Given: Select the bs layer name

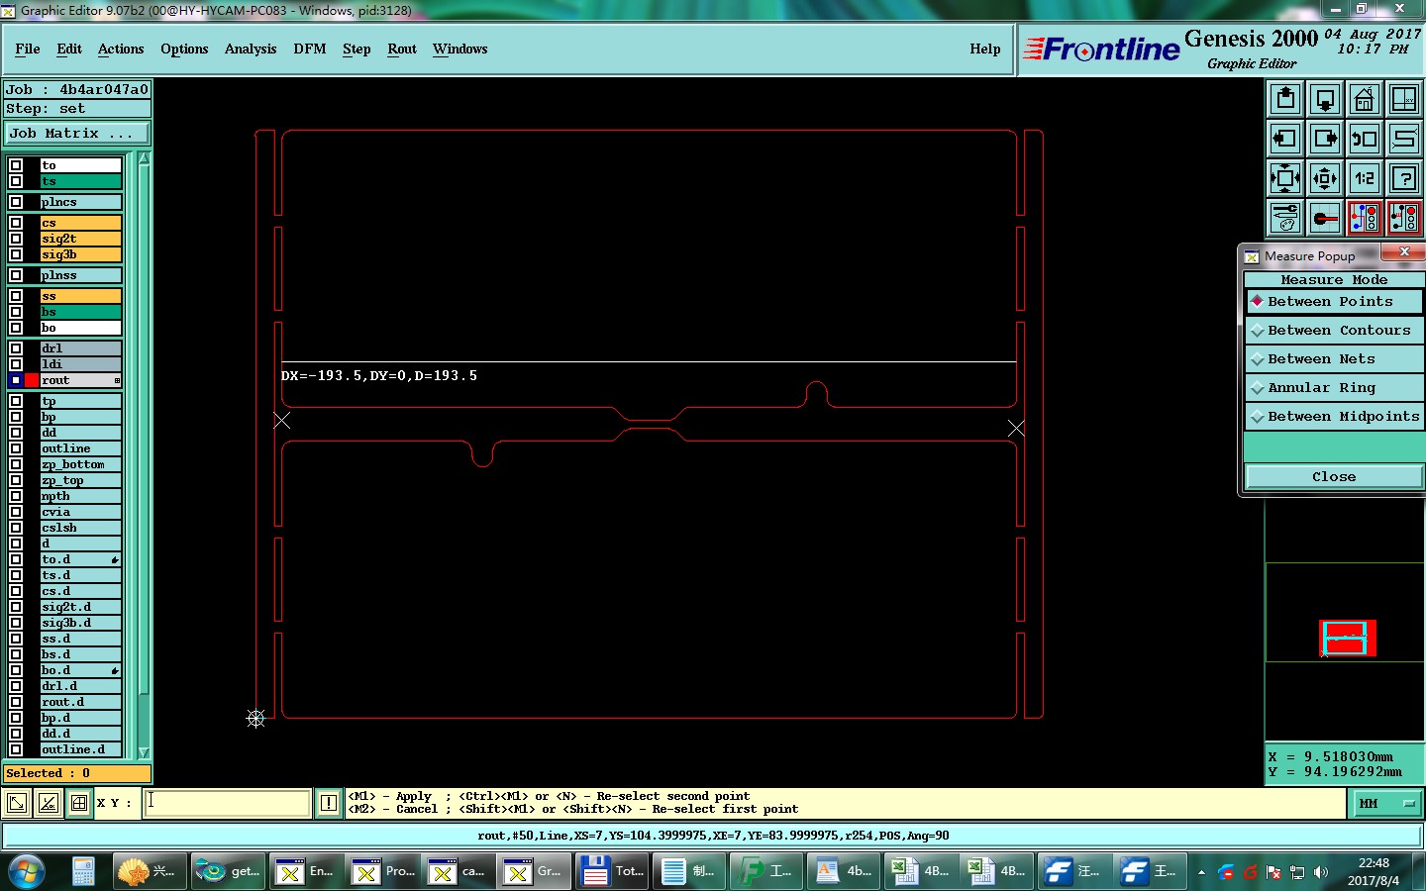Looking at the screenshot, I should point(80,312).
